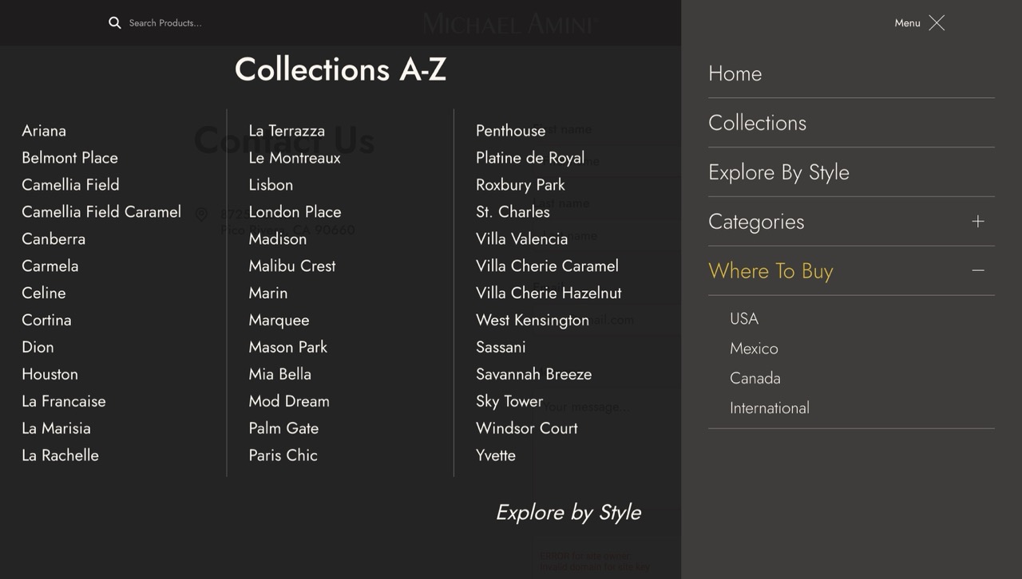Open the La Terrazza collection
The height and width of the screenshot is (579, 1022).
coord(287,131)
